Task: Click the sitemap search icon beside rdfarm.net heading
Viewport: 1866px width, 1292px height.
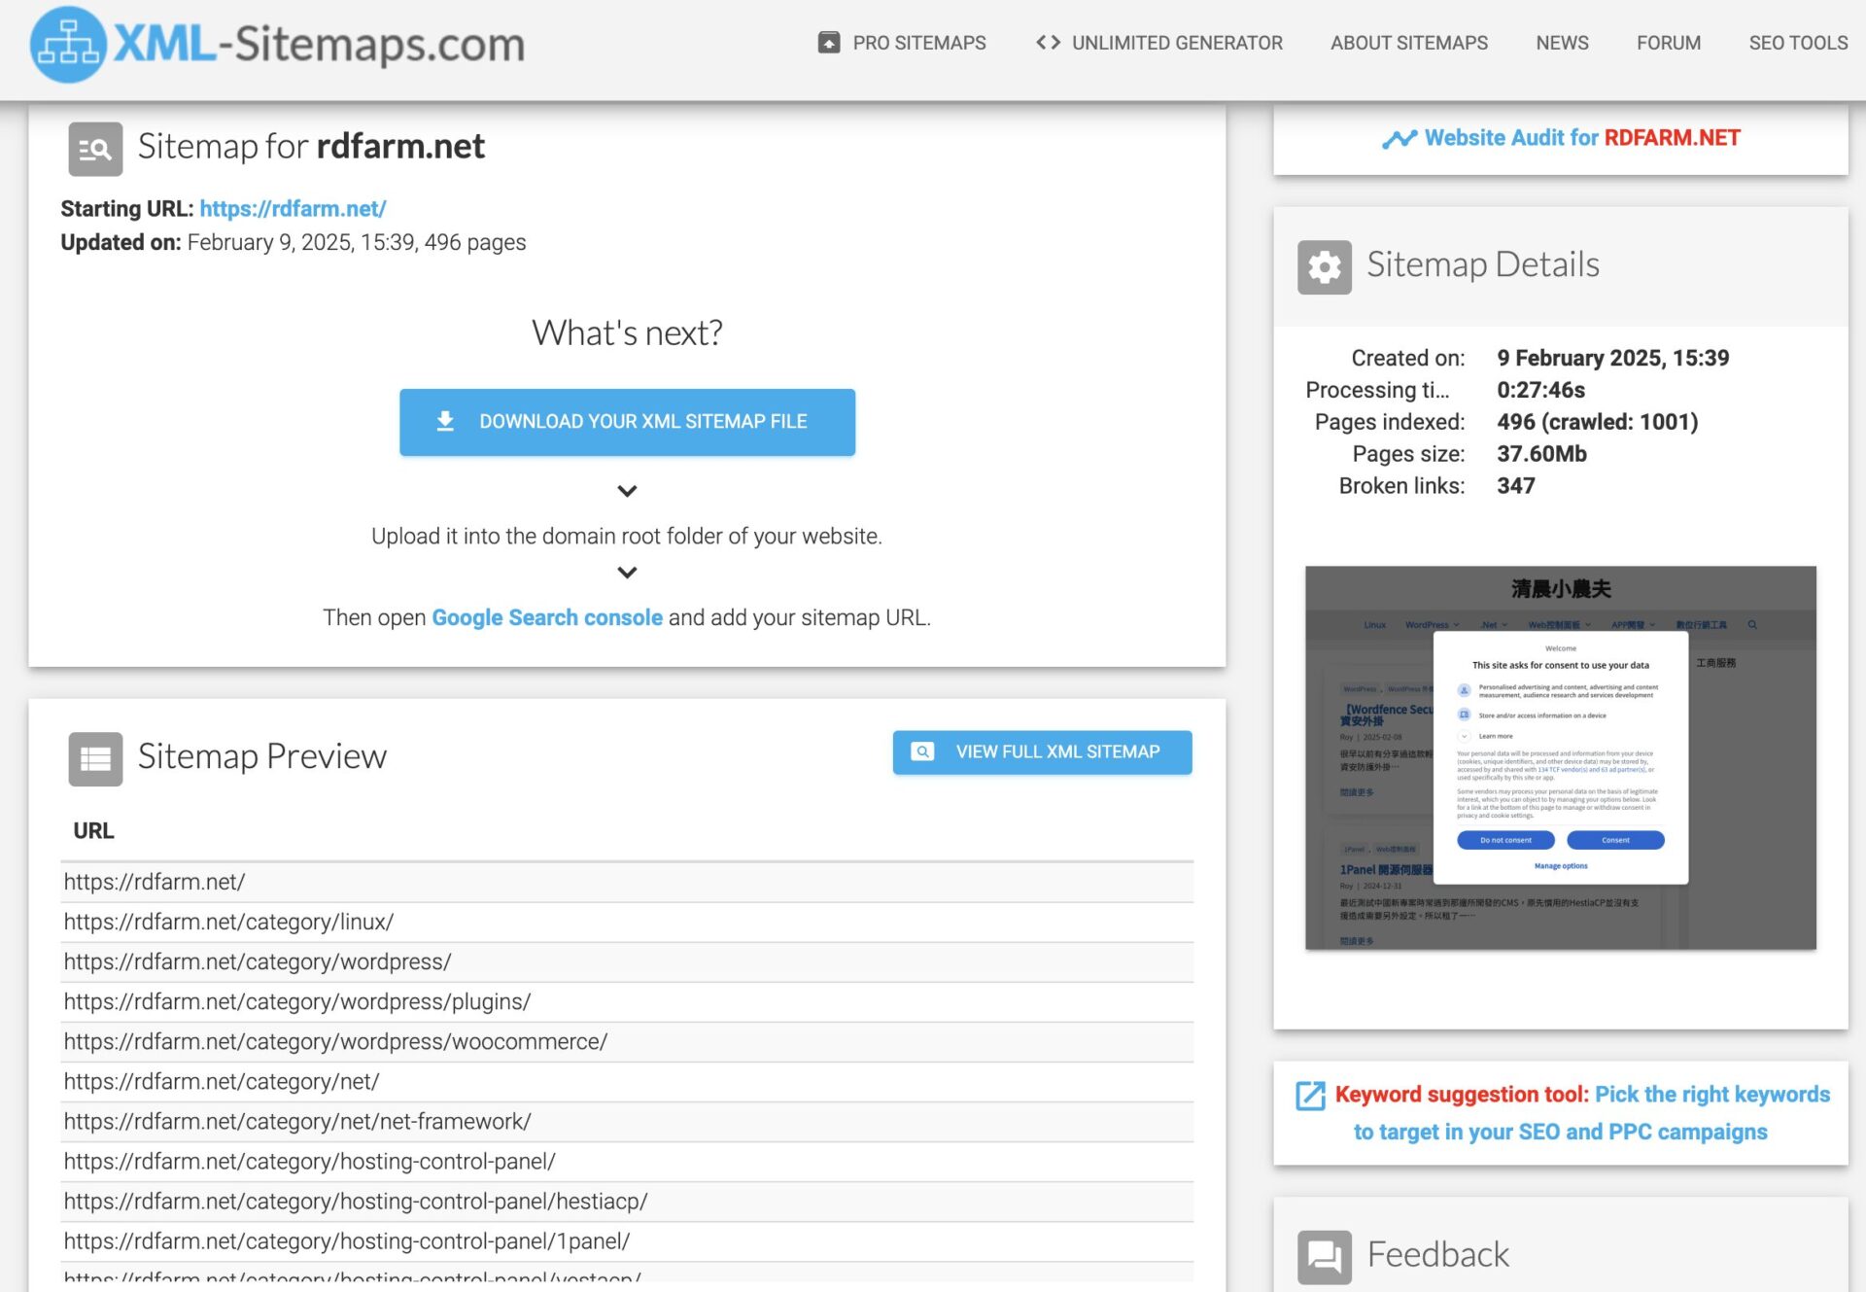Action: pyautogui.click(x=95, y=149)
